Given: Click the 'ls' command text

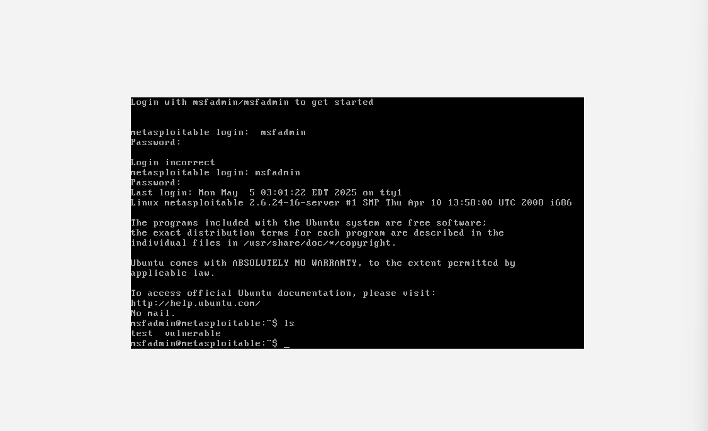Looking at the screenshot, I should click(x=289, y=323).
